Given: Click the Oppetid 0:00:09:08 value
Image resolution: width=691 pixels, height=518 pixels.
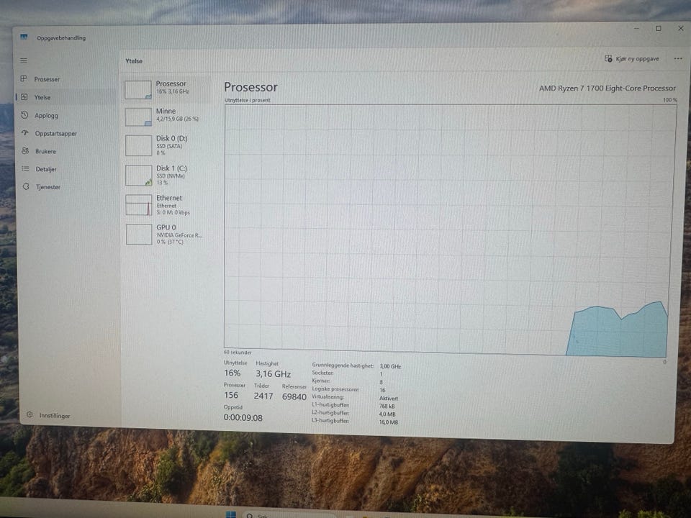Looking at the screenshot, I should point(243,417).
